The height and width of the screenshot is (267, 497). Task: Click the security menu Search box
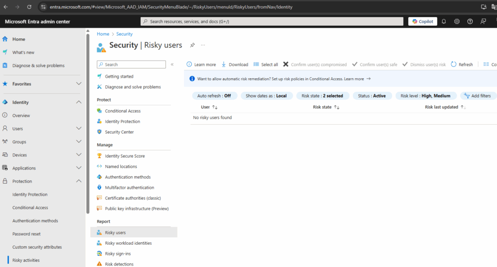pos(131,65)
